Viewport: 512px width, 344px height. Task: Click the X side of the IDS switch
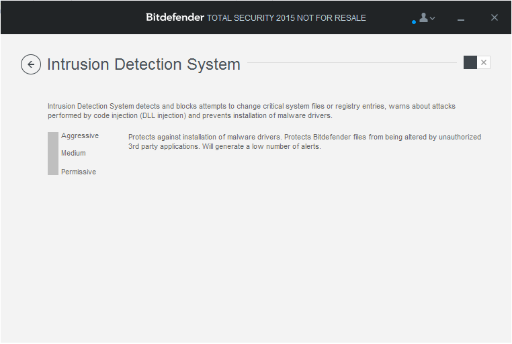click(x=484, y=62)
